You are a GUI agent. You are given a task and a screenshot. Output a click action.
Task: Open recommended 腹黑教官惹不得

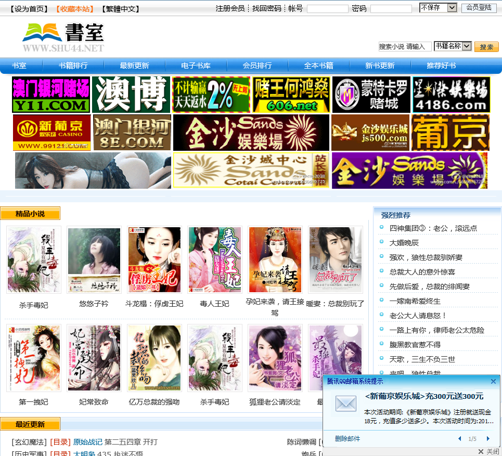[x=415, y=345]
